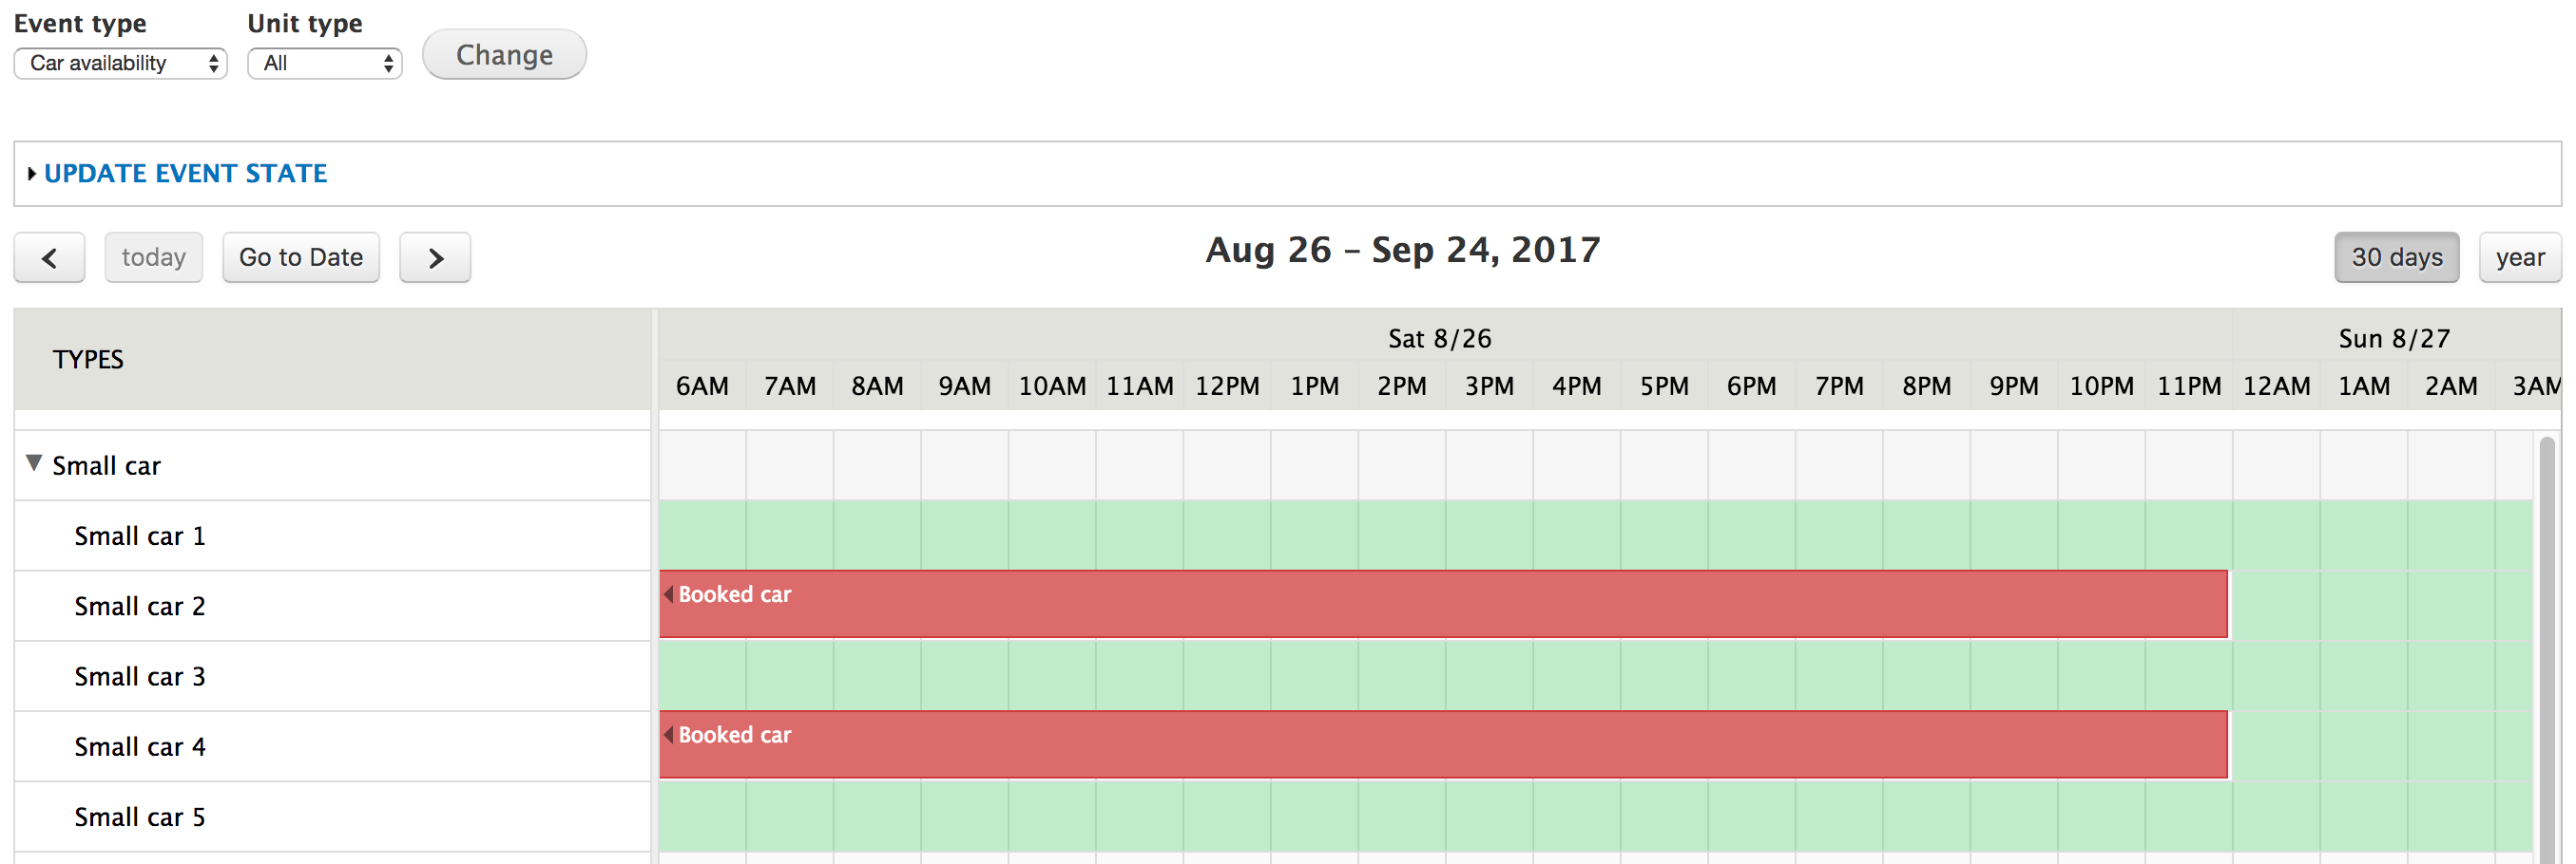2576x864 pixels.
Task: Open the Event type dropdown
Action: tap(121, 63)
